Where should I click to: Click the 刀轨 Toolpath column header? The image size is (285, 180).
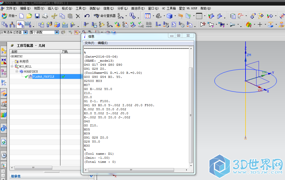pyautogui.click(x=71, y=52)
